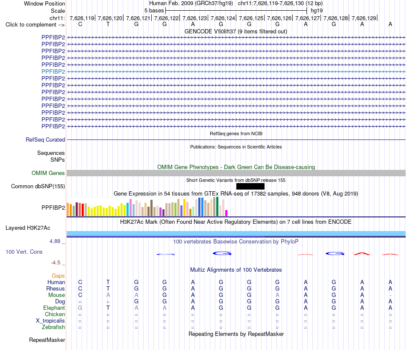
Task: Click the Dog species label
Action: 60,302
